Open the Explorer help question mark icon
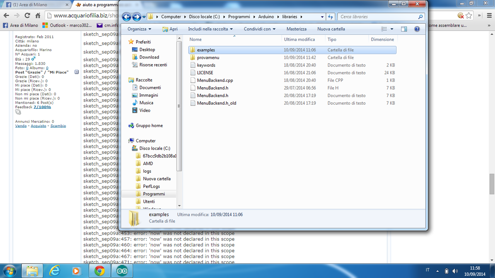The height and width of the screenshot is (278, 495). [x=417, y=29]
